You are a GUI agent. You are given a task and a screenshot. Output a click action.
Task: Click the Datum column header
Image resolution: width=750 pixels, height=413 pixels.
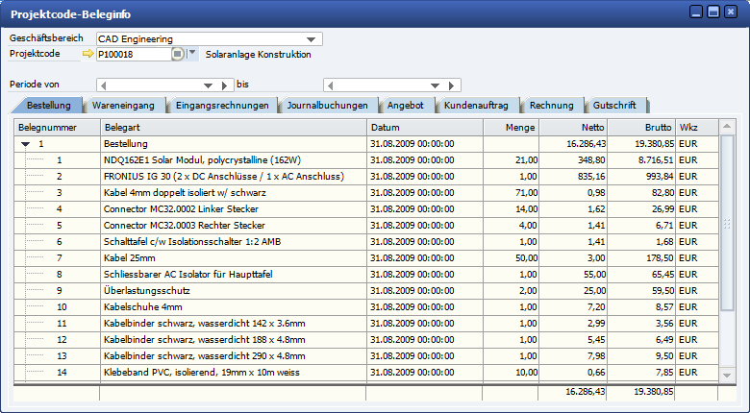(425, 128)
